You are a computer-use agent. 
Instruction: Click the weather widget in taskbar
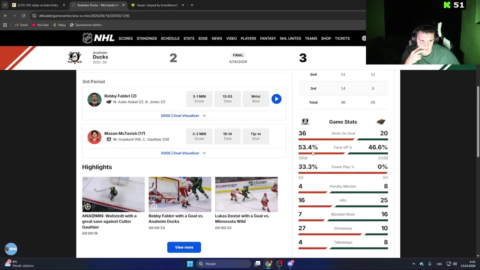tap(19, 264)
